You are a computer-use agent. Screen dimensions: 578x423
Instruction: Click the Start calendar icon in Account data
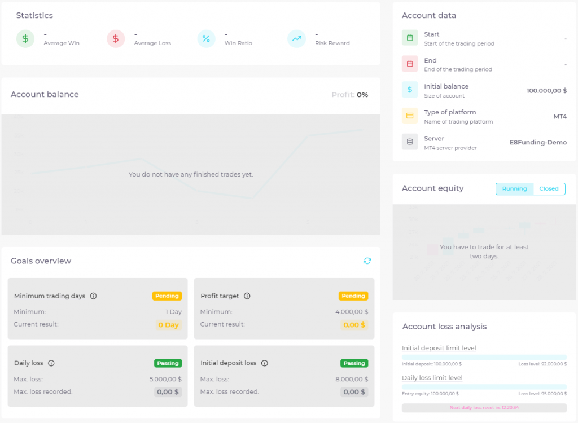click(x=410, y=38)
